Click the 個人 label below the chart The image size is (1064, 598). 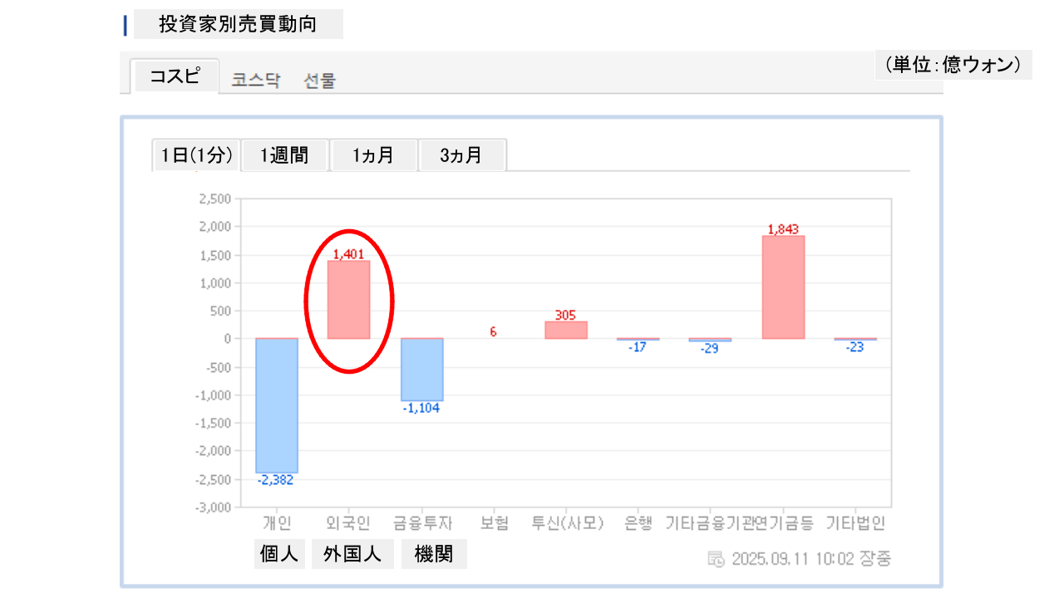pyautogui.click(x=279, y=555)
